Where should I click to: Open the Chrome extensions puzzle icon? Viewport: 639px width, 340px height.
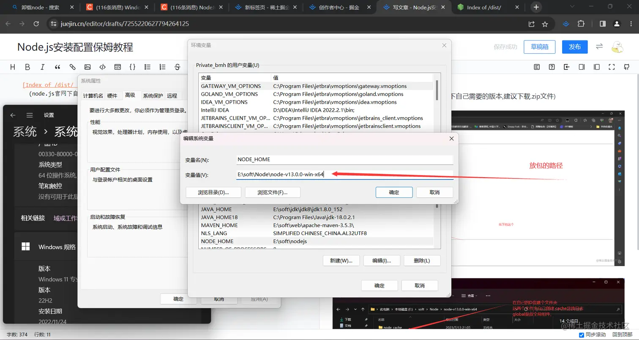[x=581, y=24]
